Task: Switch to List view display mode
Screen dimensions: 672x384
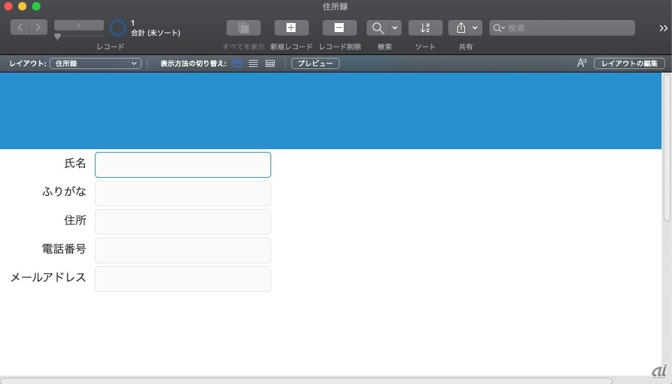Action: [x=254, y=63]
